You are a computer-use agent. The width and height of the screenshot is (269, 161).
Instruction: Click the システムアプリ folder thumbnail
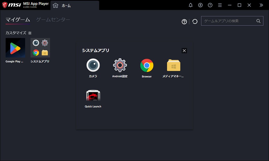(x=40, y=48)
